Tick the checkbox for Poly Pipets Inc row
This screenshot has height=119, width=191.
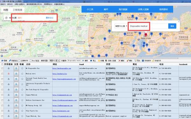pos(2,111)
